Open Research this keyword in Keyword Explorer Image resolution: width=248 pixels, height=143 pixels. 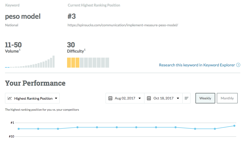197,65
